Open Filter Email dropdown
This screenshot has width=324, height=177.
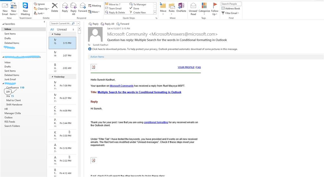230,13
